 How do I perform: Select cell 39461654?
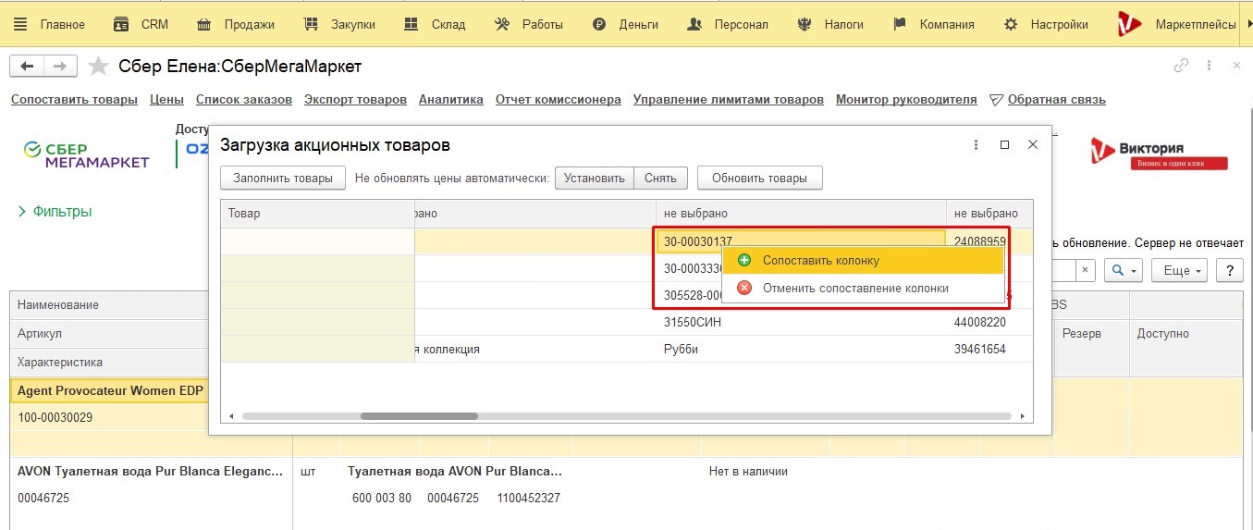tap(989, 350)
